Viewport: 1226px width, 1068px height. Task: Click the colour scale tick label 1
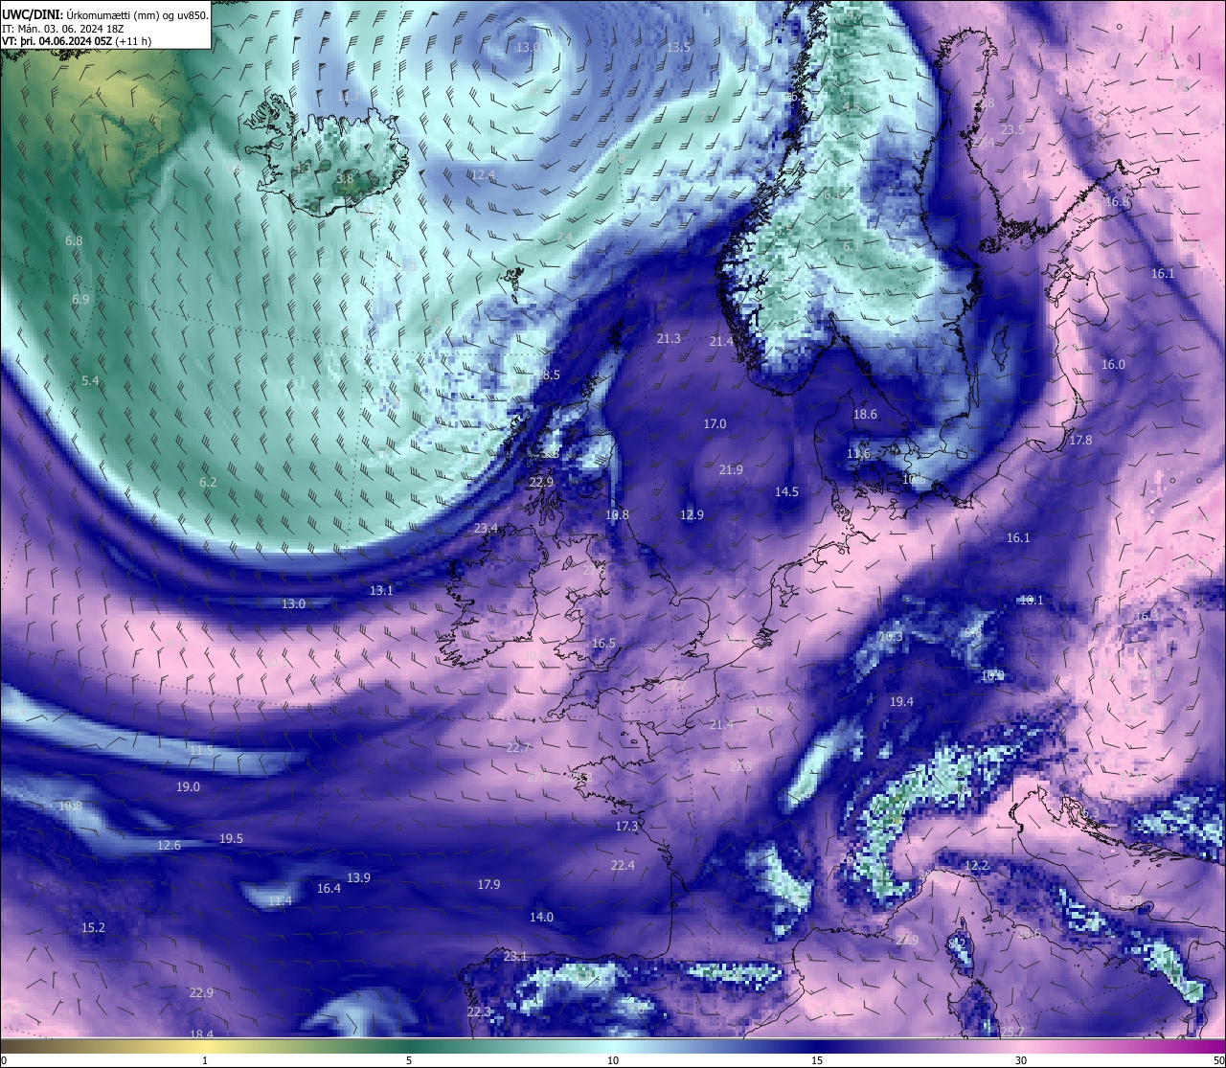click(205, 1060)
